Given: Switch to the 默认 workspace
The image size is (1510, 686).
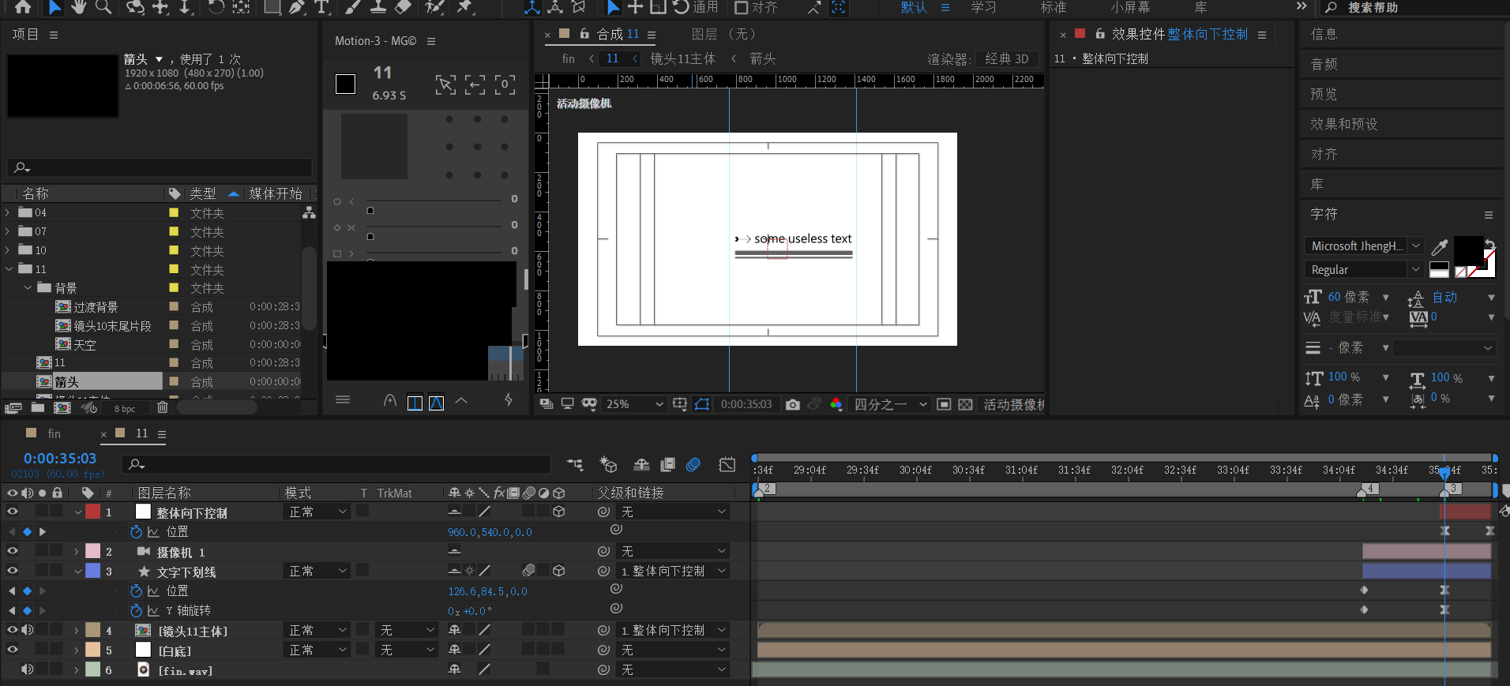Looking at the screenshot, I should coord(914,7).
